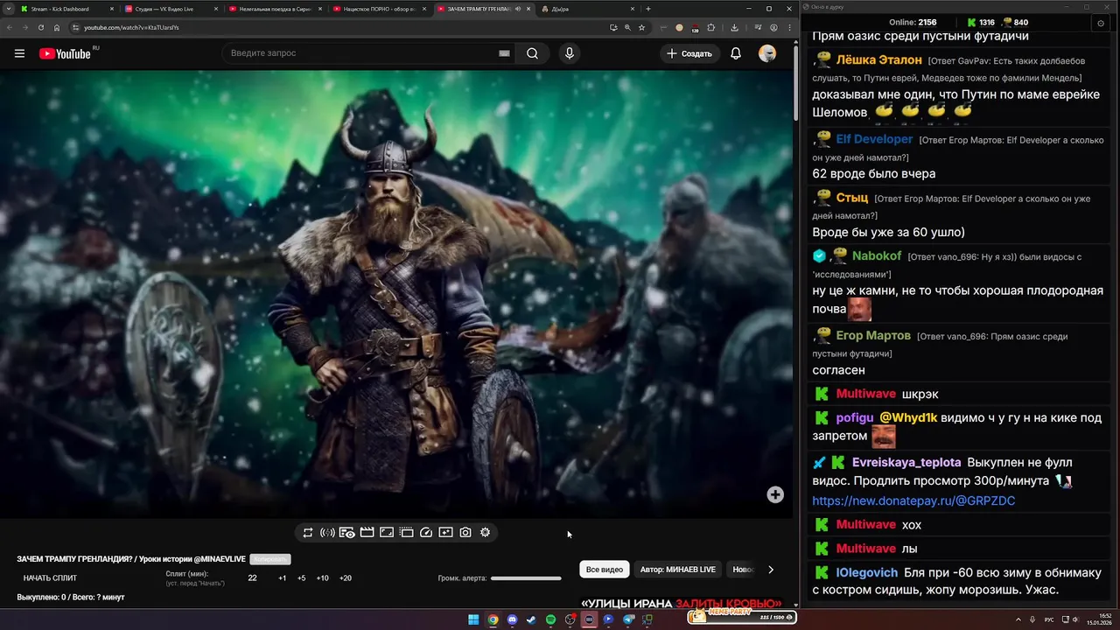Click the Elf Developer username in chat

tap(874, 139)
